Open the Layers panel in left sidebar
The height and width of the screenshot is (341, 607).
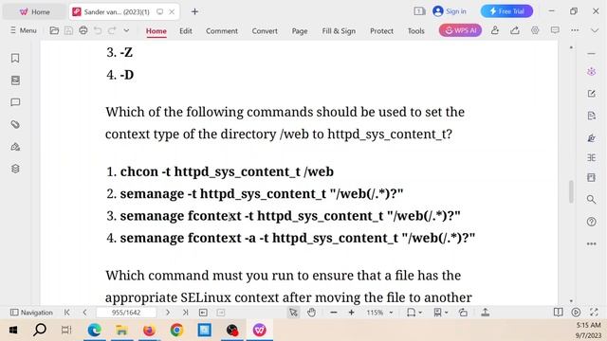[15, 169]
